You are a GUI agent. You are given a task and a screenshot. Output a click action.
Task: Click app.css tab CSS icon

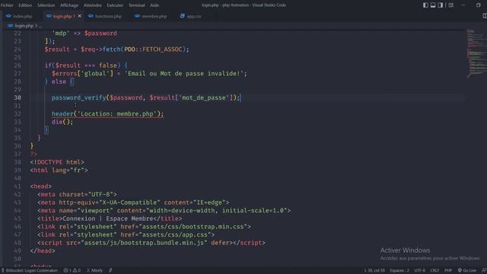click(x=183, y=16)
